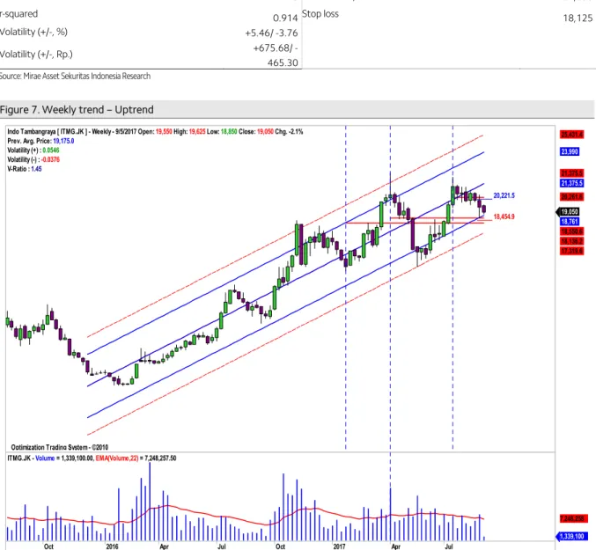Select the Prev. Avg. Price 19,175.0 value
The image size is (596, 550).
(63, 141)
